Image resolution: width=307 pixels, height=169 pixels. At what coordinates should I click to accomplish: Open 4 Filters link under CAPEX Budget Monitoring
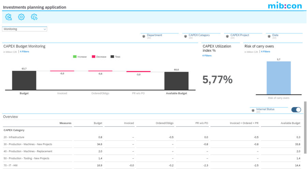tap(25, 52)
